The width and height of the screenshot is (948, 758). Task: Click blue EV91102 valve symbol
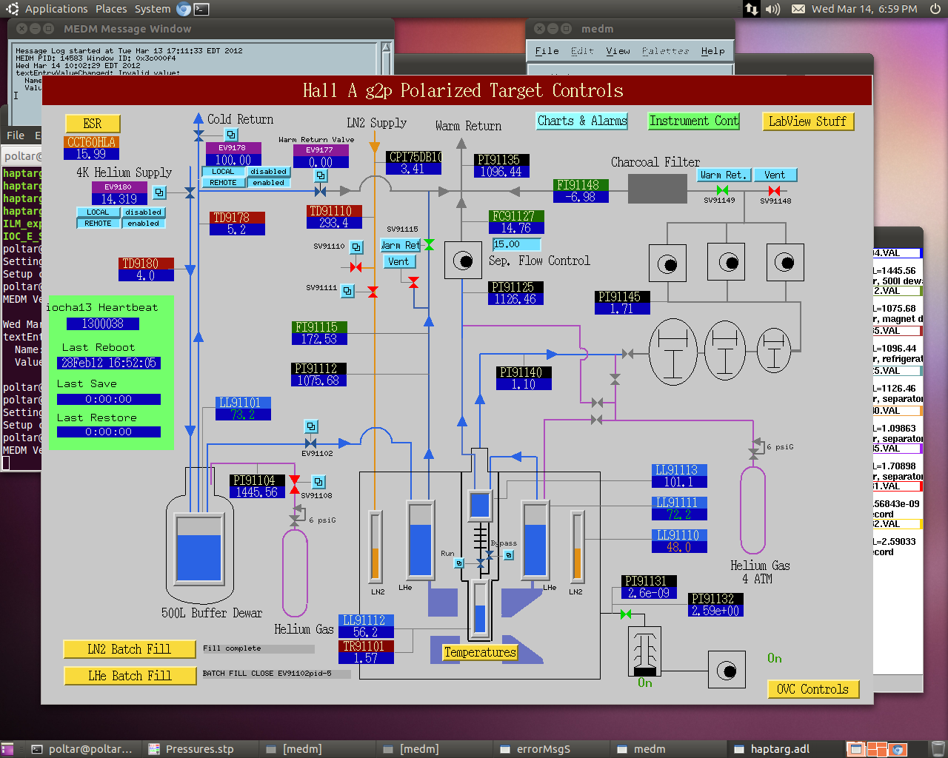tap(310, 443)
